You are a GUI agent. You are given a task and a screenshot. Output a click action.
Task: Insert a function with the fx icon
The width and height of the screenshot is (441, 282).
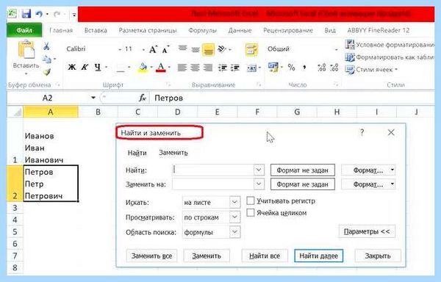tap(143, 98)
